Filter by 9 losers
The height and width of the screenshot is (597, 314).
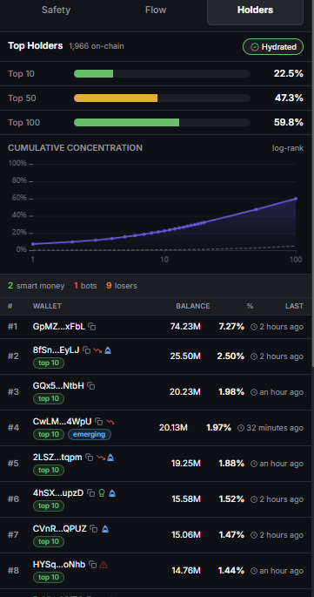coord(122,286)
